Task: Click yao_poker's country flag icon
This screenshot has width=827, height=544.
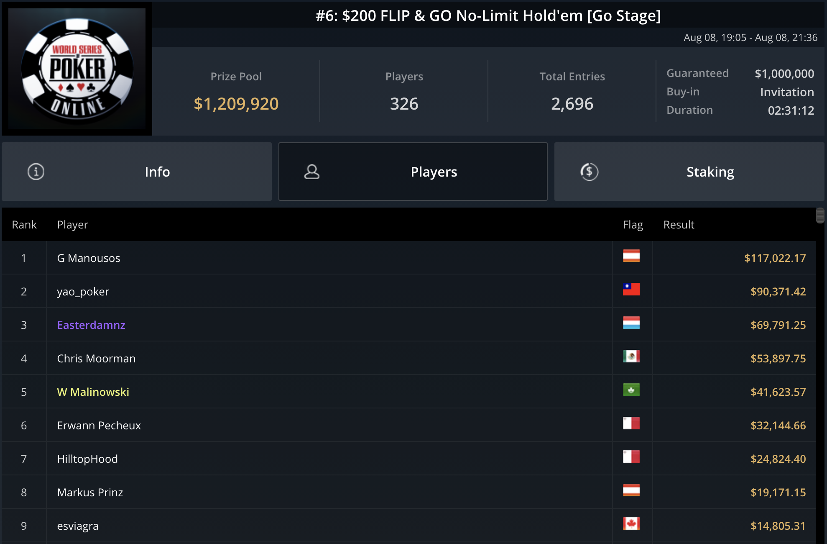Action: point(631,289)
